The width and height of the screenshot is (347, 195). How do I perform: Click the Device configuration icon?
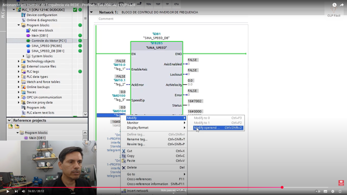[23, 15]
